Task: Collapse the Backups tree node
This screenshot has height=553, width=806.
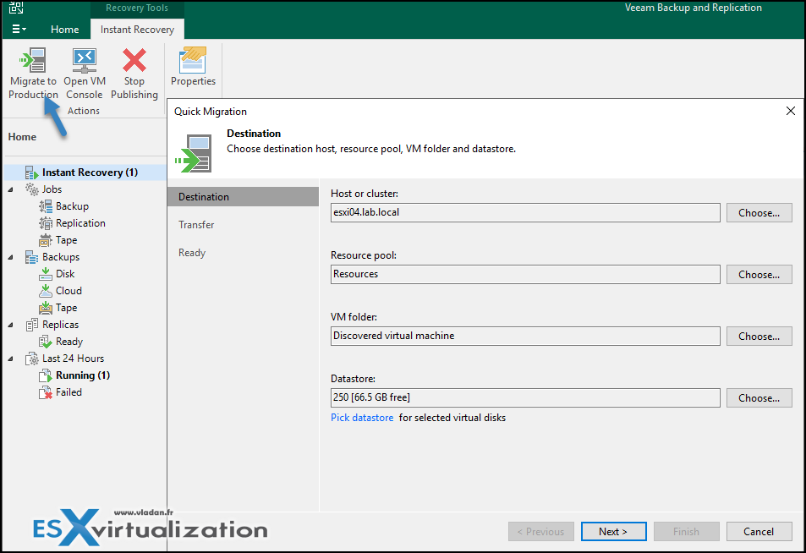Action: click(11, 257)
